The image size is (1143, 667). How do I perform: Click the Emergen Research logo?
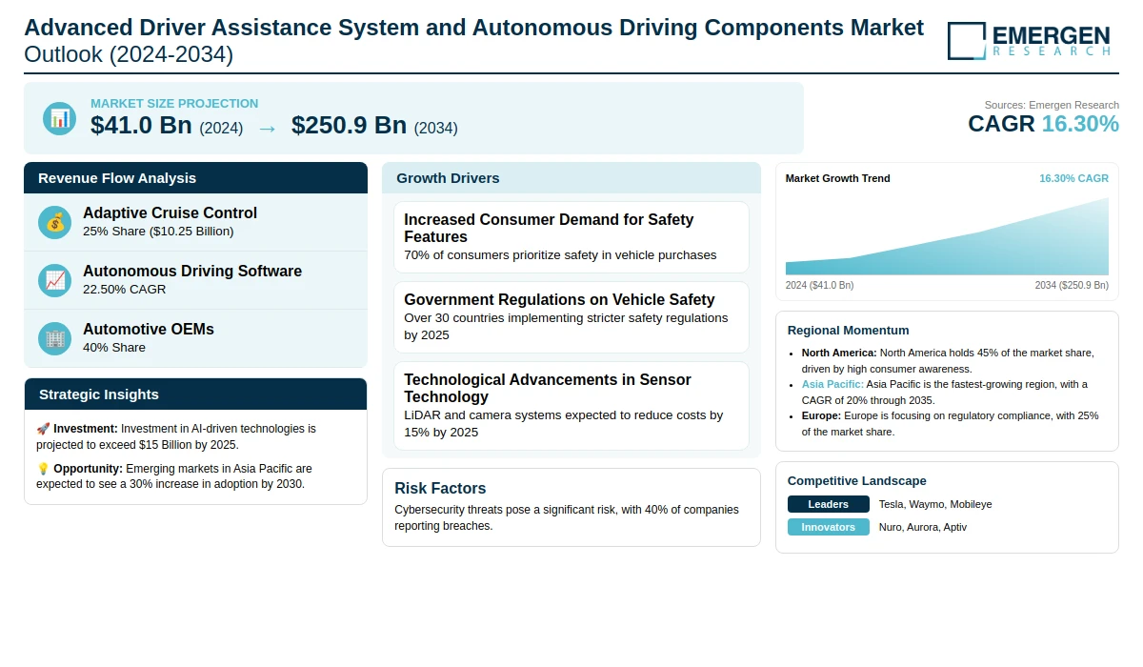(x=1028, y=41)
